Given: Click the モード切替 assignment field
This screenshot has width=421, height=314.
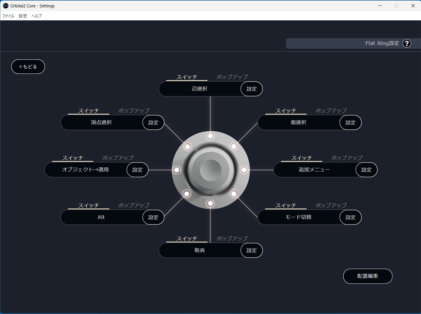Looking at the screenshot, I should 298,217.
